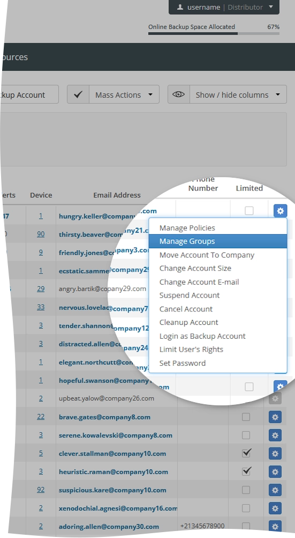Image resolution: width=295 pixels, height=538 pixels.
Task: Open gear menu for xenodochial.agnesi@company16.com
Action: click(275, 508)
